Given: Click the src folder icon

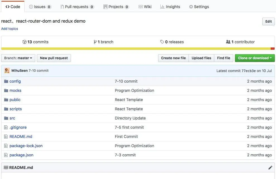Looking at the screenshot, I should [6, 118].
